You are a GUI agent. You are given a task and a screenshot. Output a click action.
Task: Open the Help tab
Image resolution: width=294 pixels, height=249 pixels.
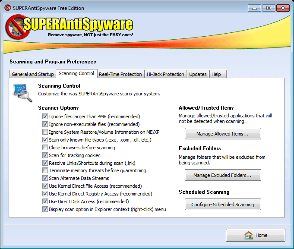pos(216,74)
